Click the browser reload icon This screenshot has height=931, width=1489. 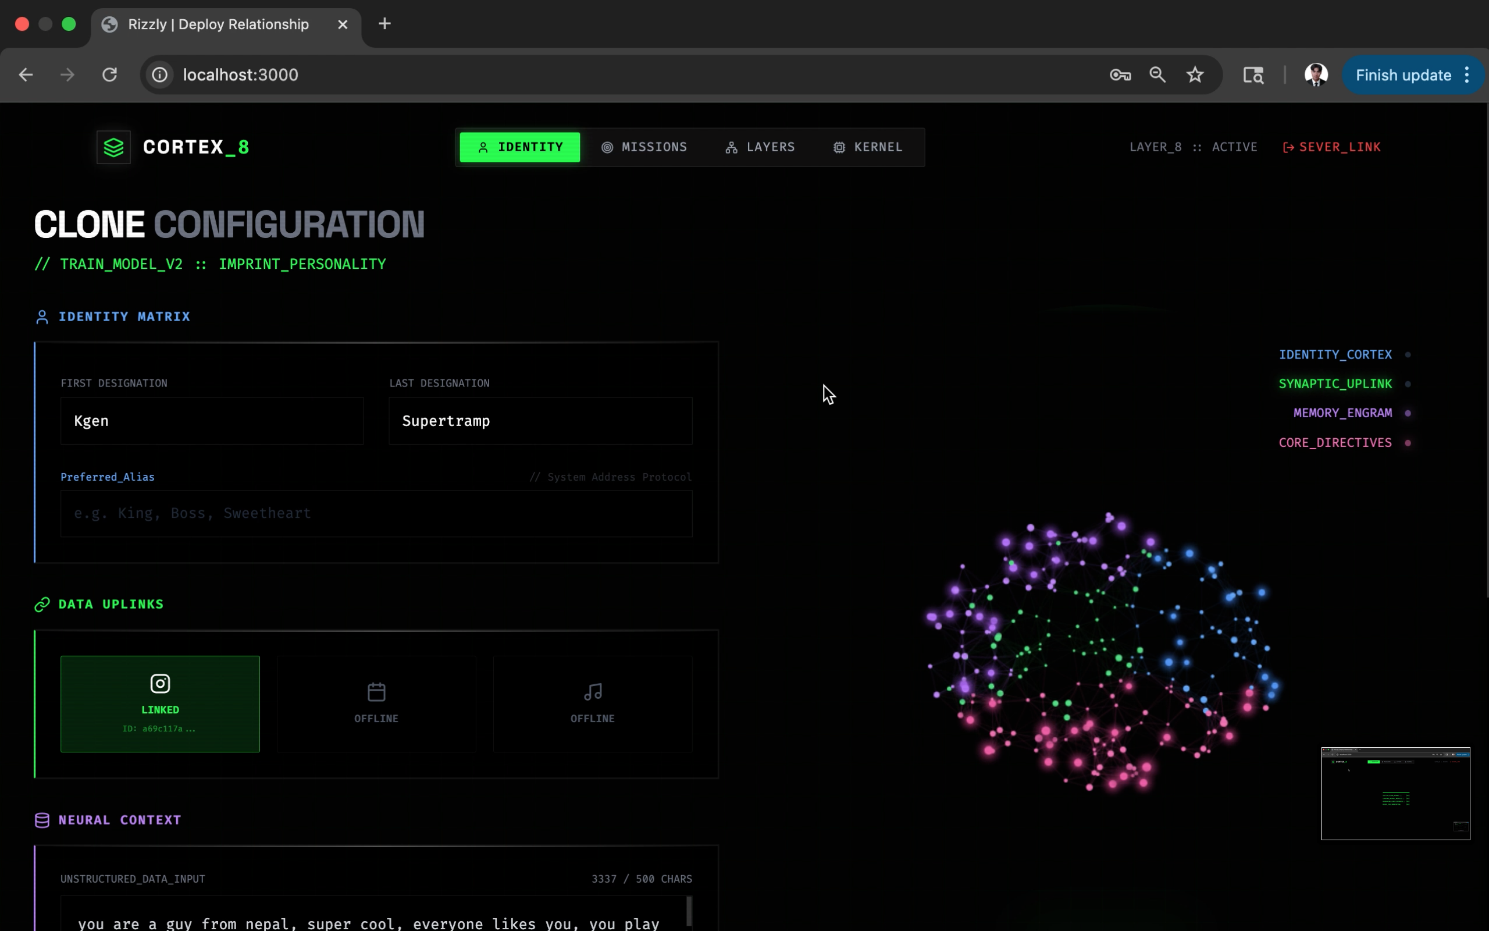pos(109,75)
